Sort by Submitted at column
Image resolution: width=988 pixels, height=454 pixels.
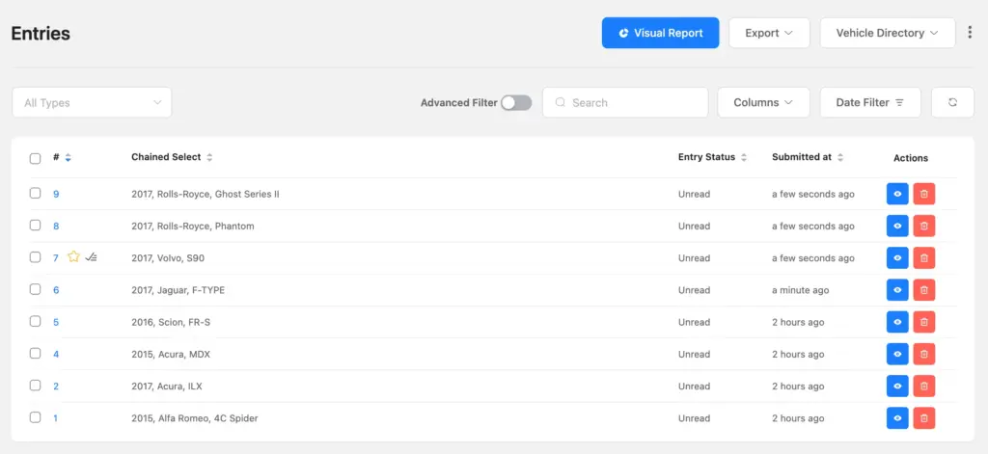coord(840,158)
